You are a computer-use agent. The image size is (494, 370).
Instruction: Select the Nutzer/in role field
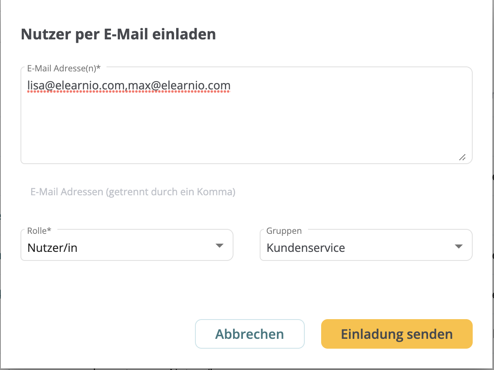(127, 245)
